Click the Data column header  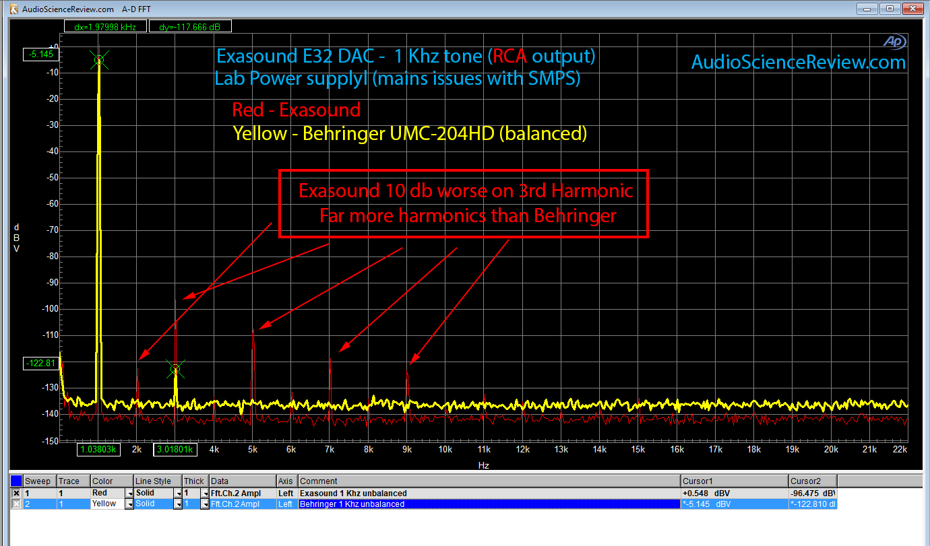243,481
